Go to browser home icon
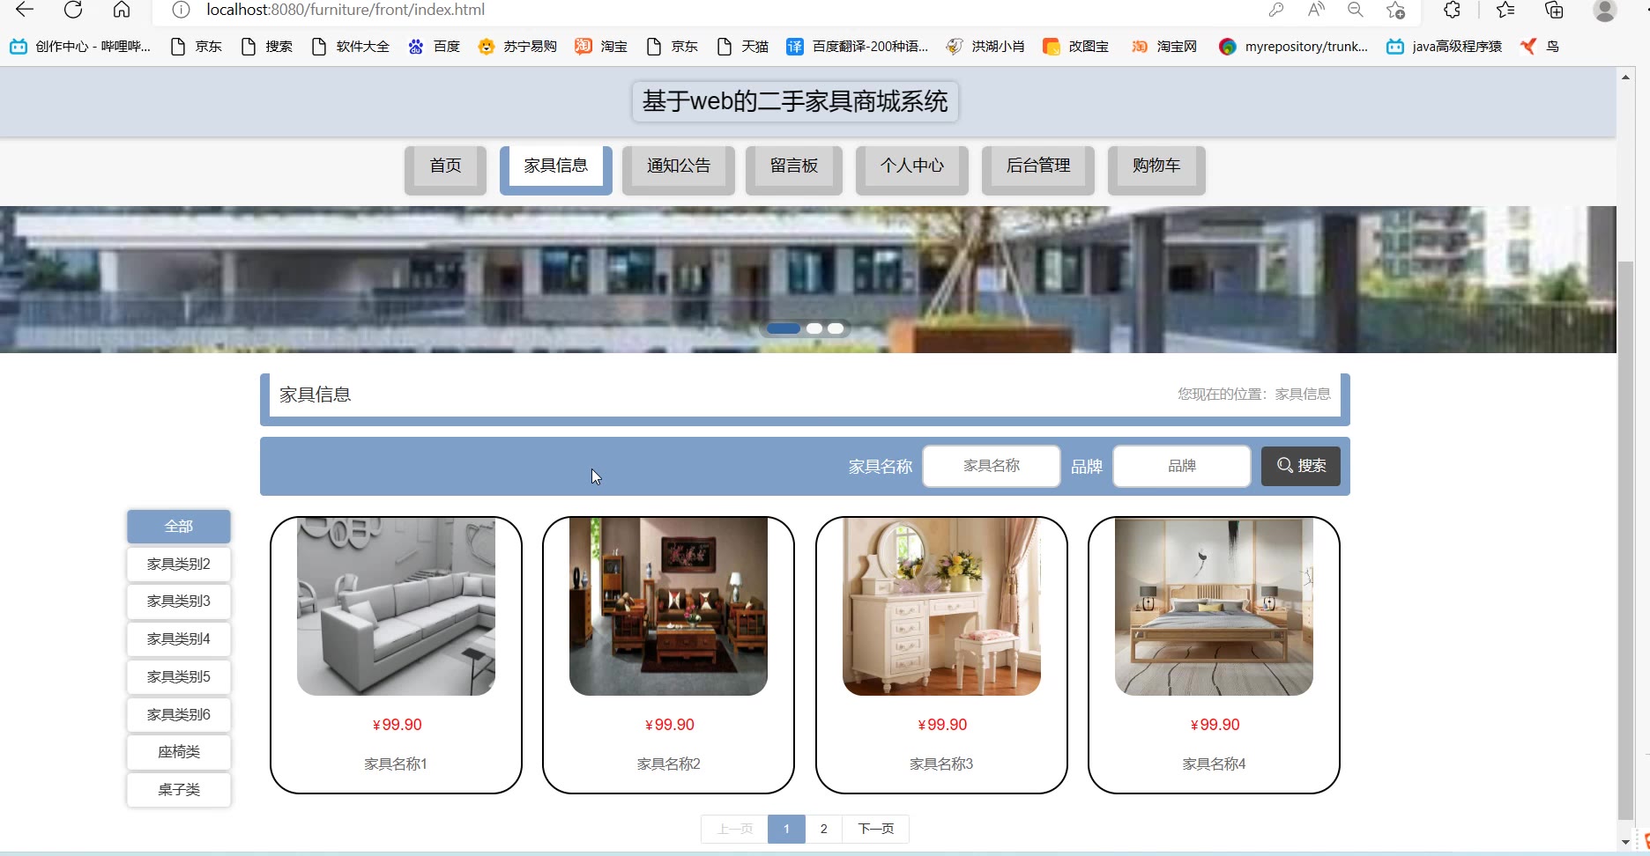Screen dimensions: 1650x856 click(x=122, y=10)
